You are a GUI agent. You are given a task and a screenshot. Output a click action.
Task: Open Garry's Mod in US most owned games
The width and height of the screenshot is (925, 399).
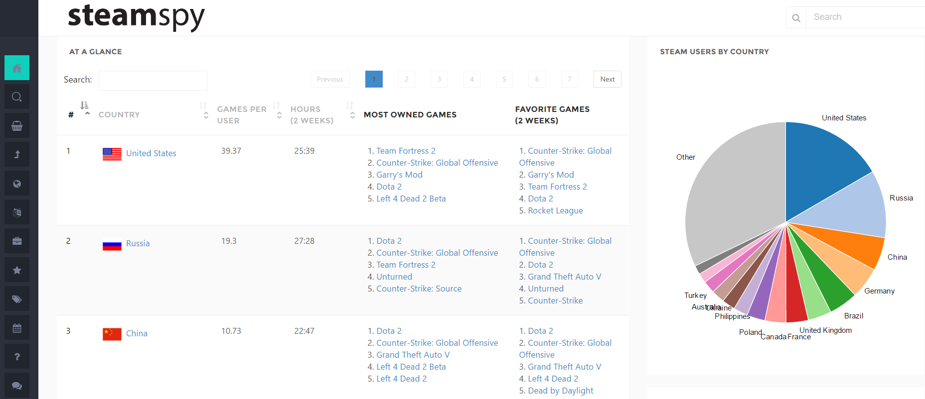point(399,175)
